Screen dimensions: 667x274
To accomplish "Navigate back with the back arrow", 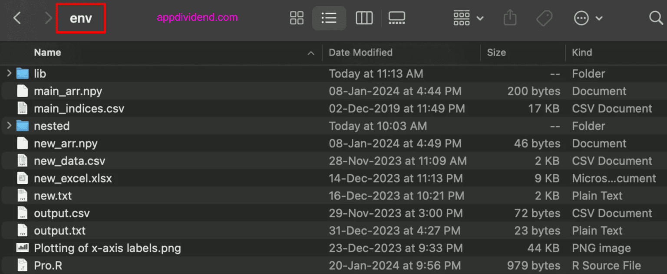I will point(17,18).
